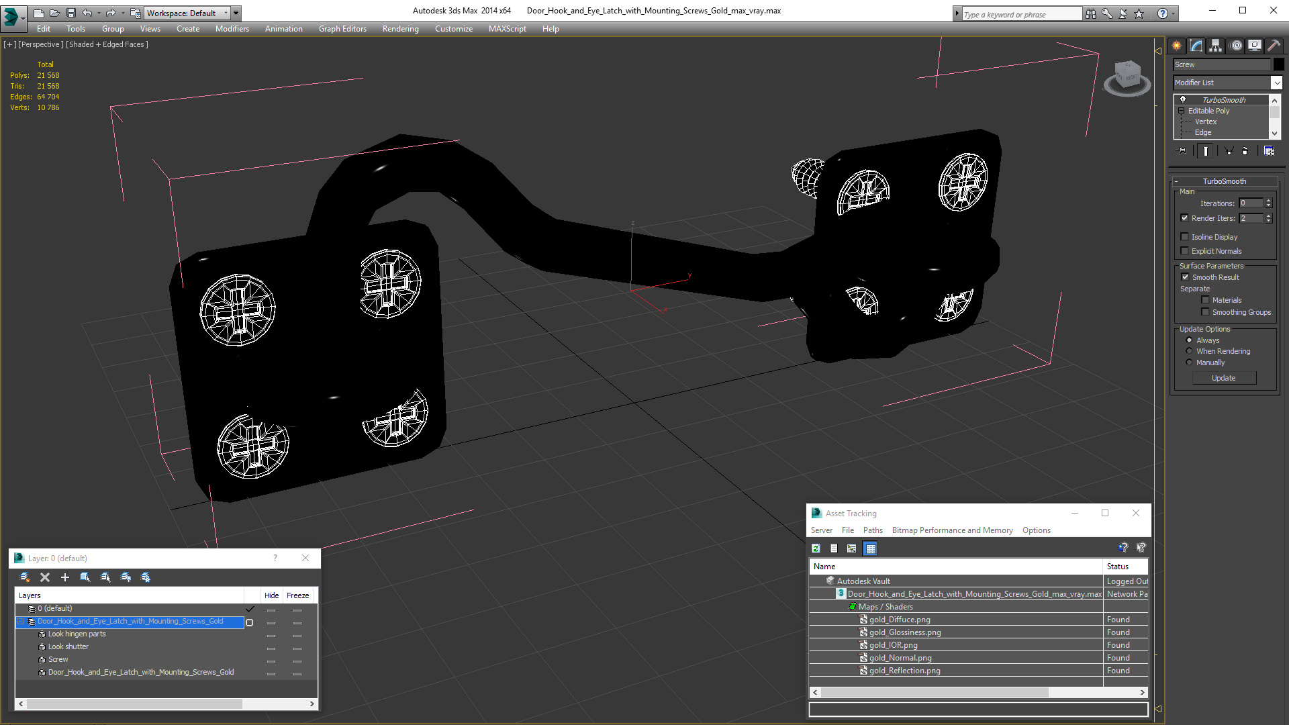
Task: Collapse the TurboSmooth rollout header
Action: coord(1224,181)
